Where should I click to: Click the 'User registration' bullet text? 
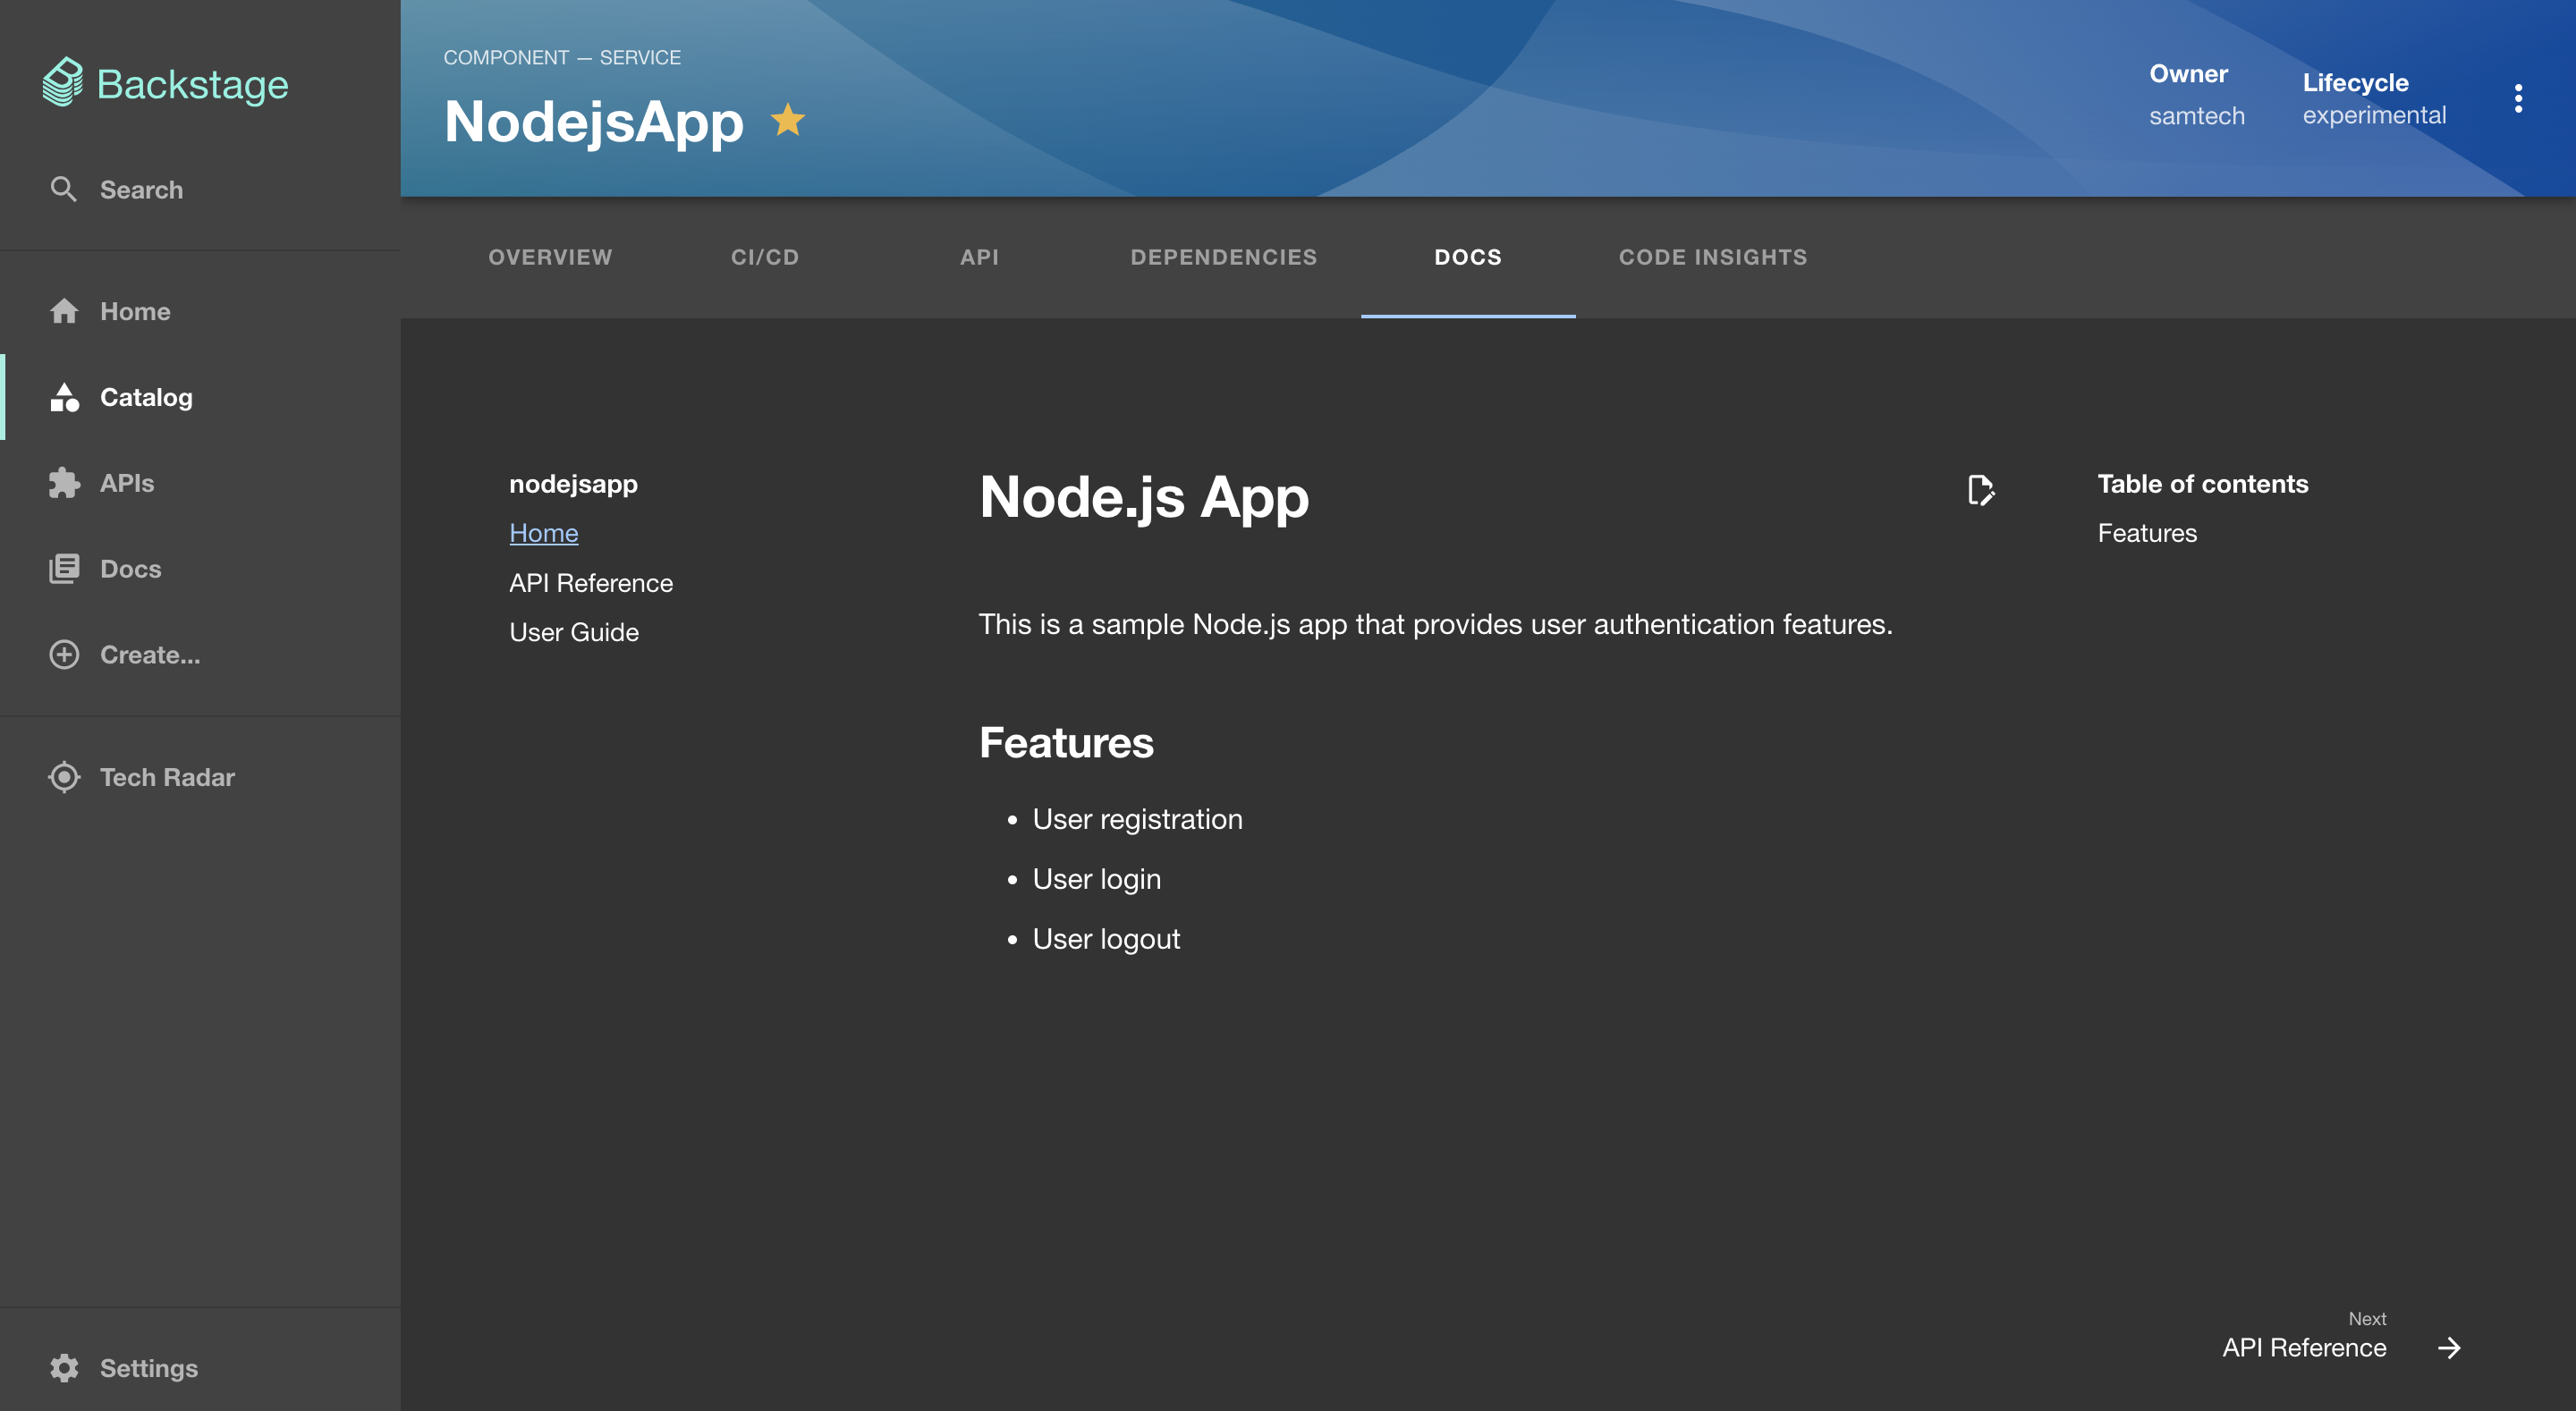pos(1137,819)
